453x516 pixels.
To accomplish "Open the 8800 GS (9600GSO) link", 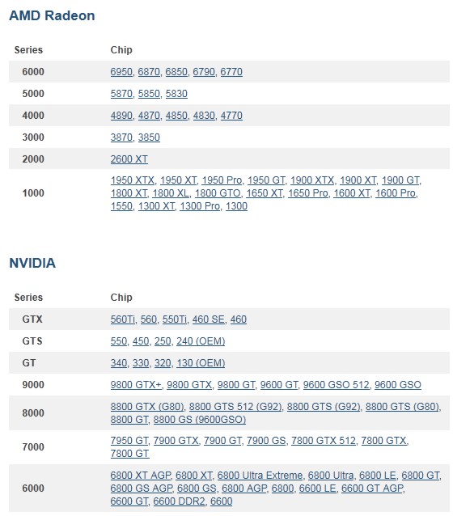I will [200, 420].
